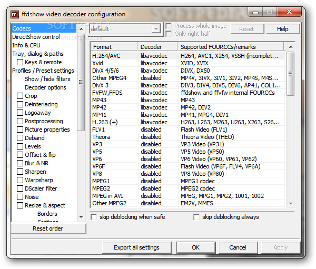This screenshot has width=316, height=269.
Task: Toggle the Warpsharp checkbox
Action: [x=20, y=180]
